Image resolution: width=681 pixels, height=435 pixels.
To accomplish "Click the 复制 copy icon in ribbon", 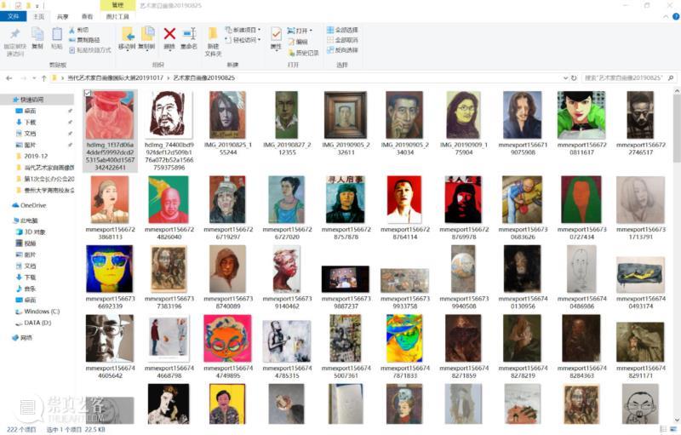I will (37, 34).
